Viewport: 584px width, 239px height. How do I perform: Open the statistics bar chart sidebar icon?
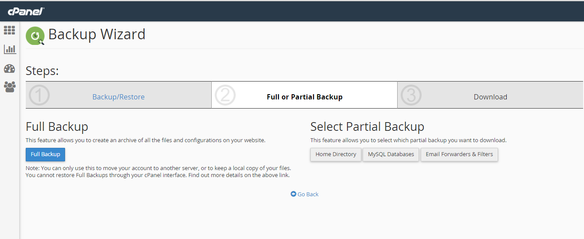click(x=10, y=49)
